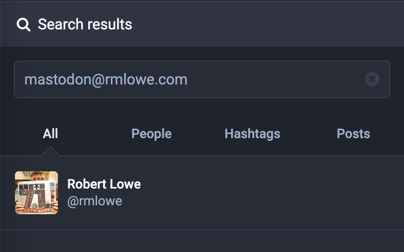Click the blank area below the search result

(x=202, y=241)
